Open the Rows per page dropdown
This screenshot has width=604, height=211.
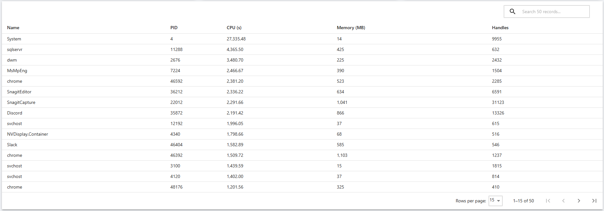[x=495, y=201]
